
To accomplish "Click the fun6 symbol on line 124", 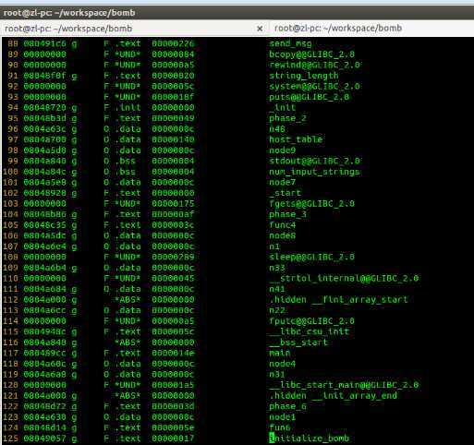I will point(280,427).
